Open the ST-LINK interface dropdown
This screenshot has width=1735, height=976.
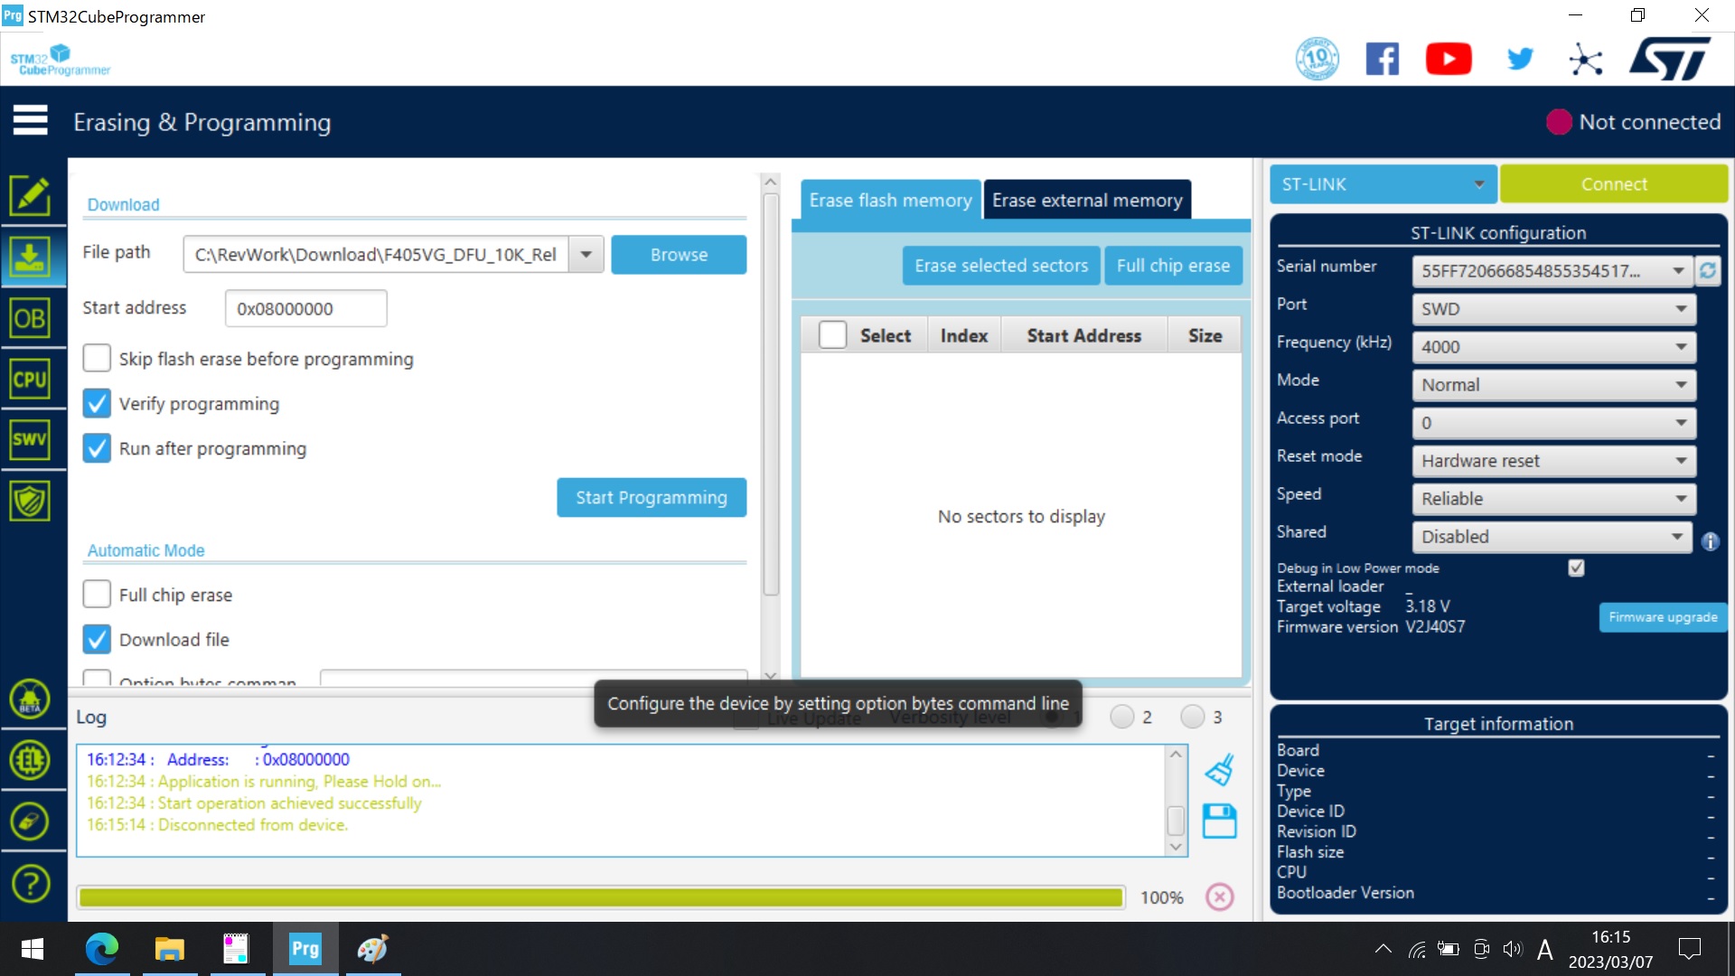[x=1383, y=184]
